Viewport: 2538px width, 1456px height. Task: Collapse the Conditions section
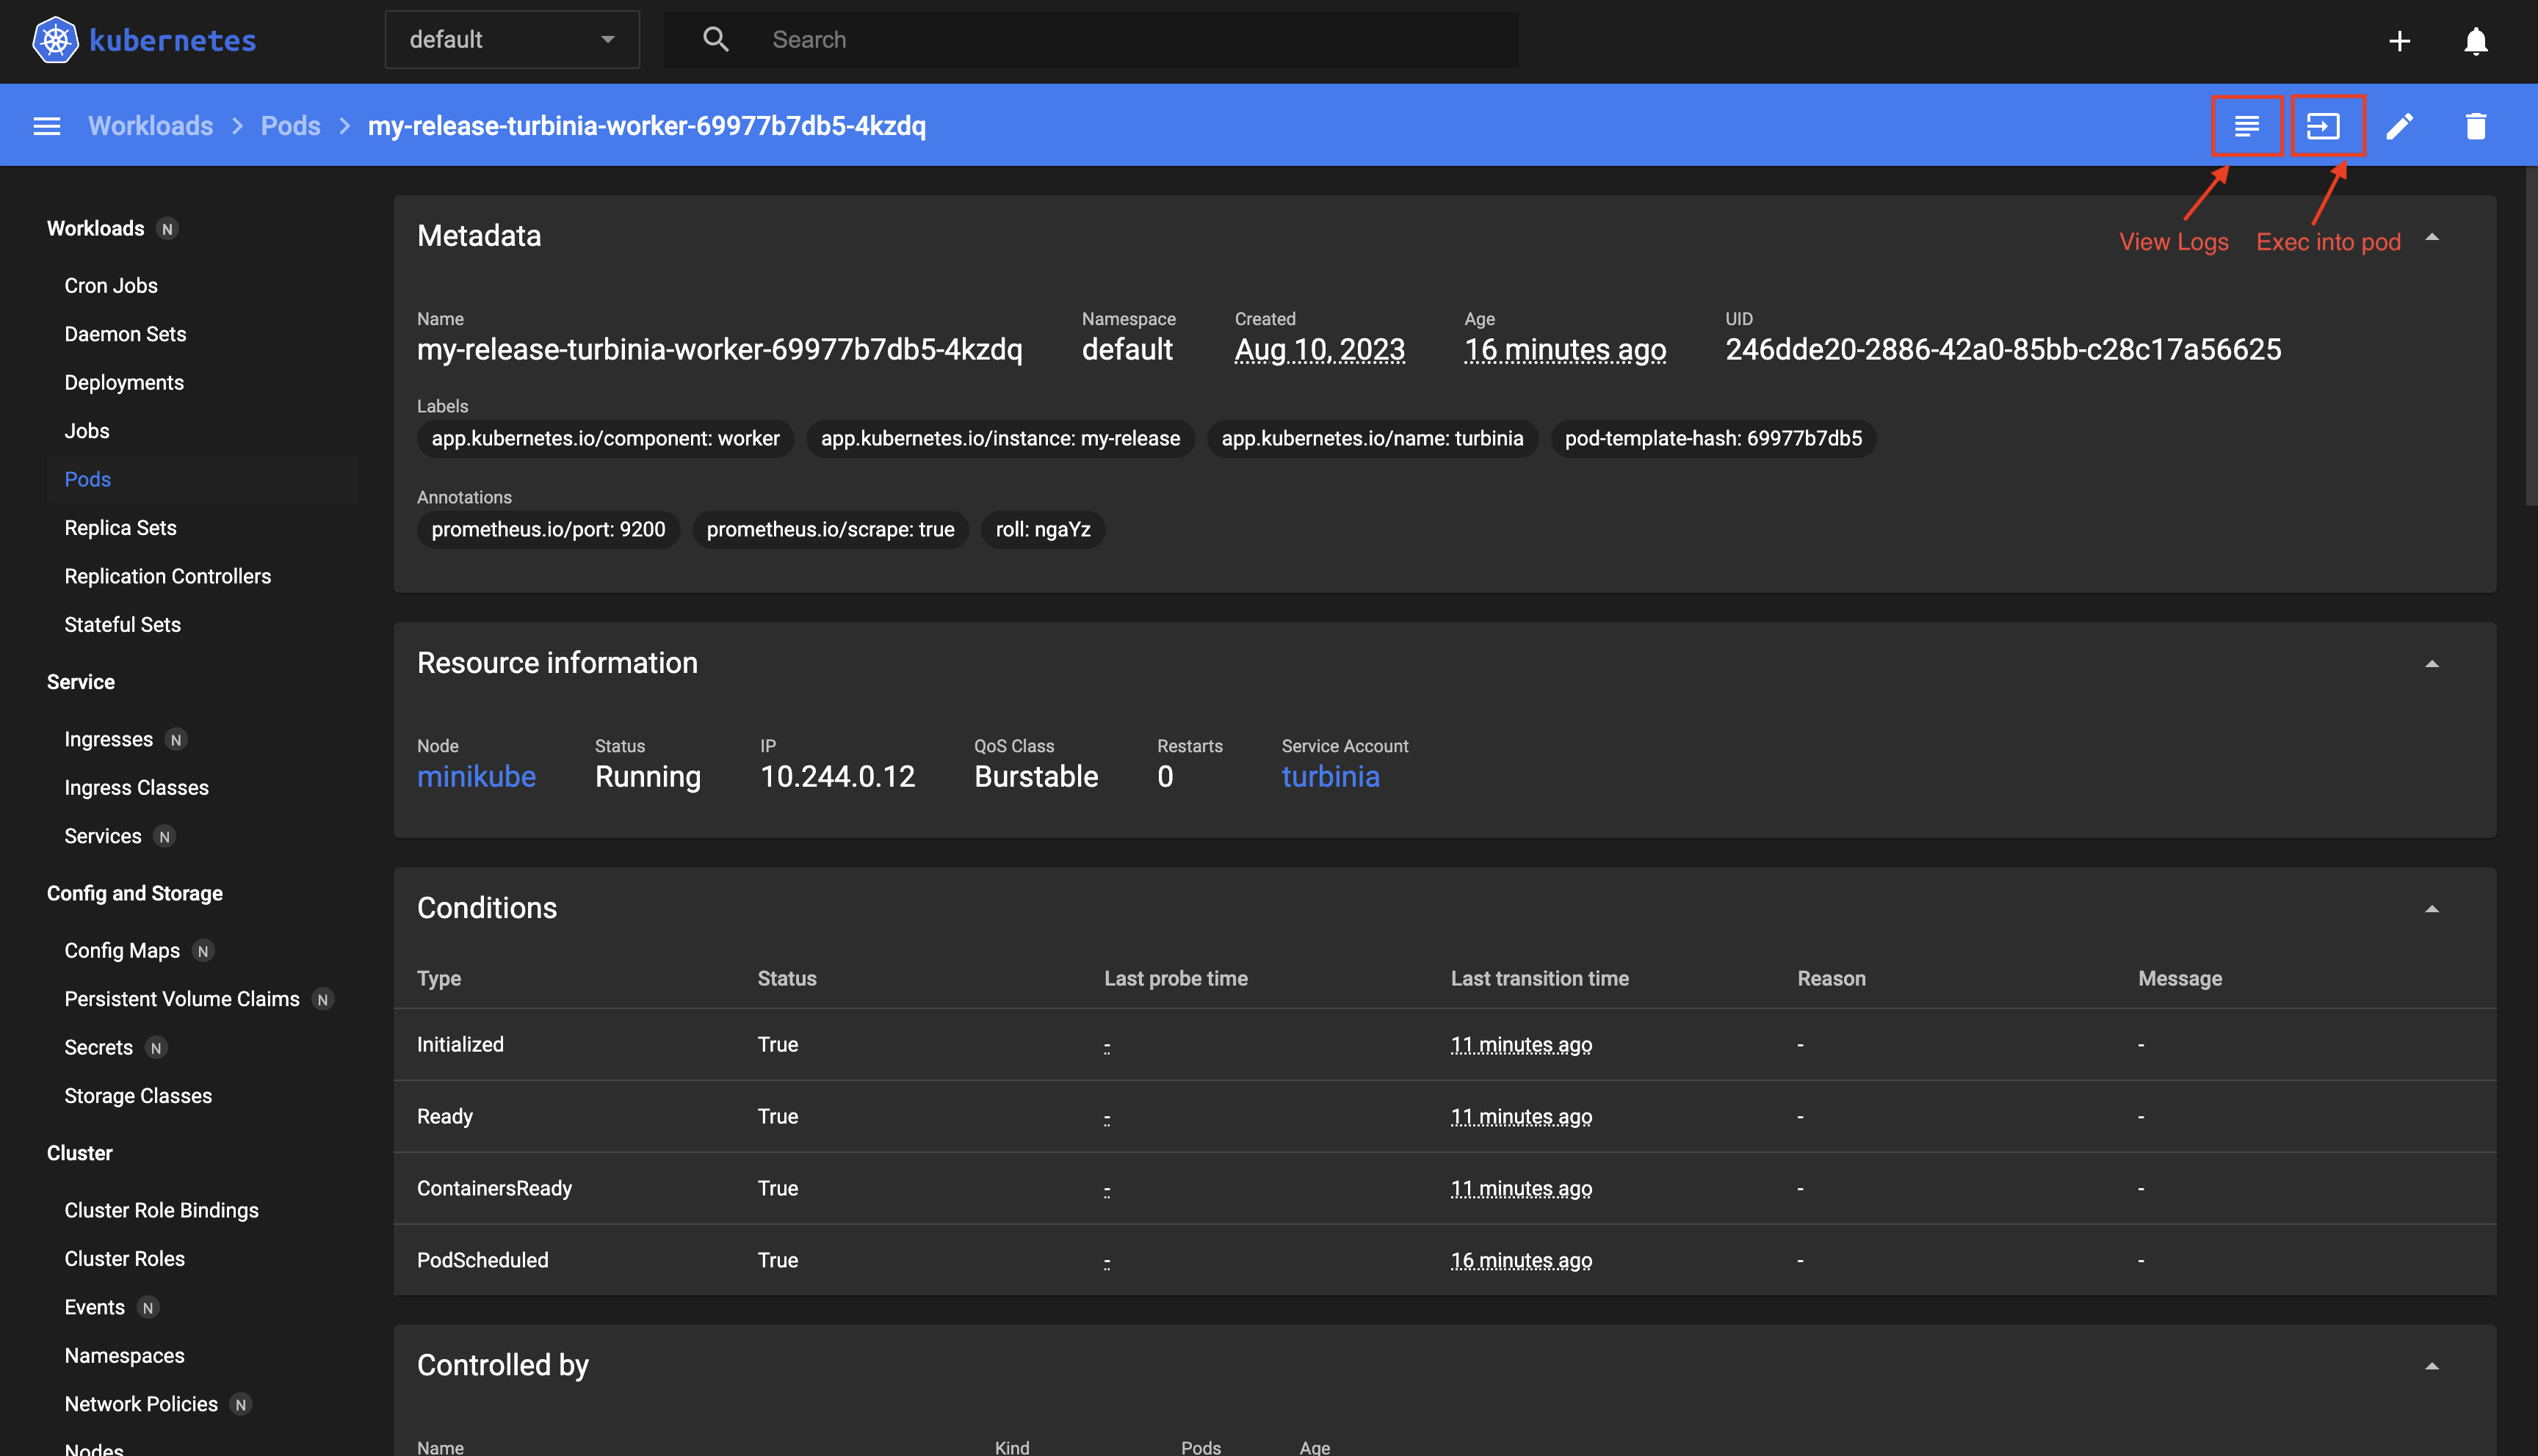point(2432,909)
